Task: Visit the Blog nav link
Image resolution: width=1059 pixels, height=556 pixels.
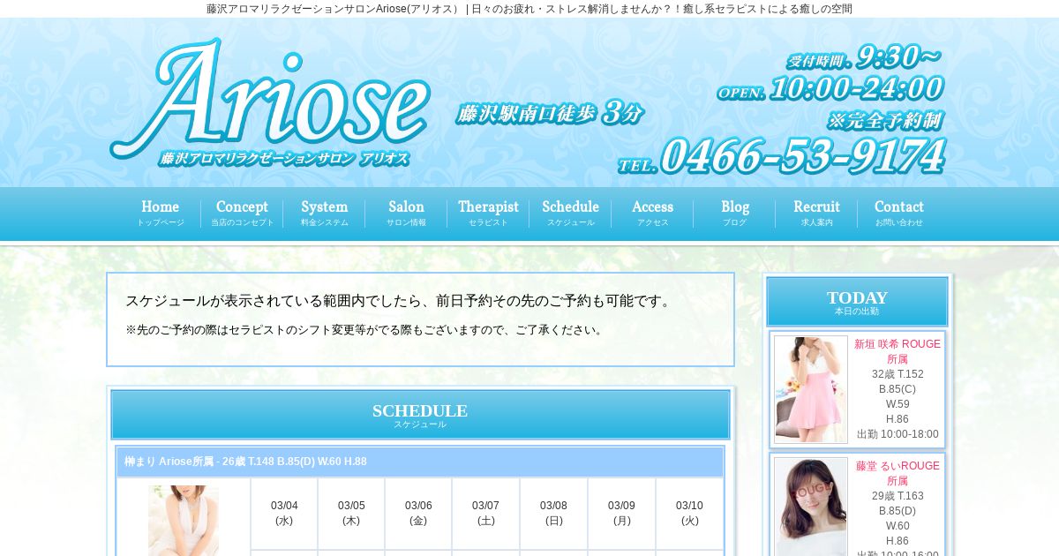Action: (734, 213)
